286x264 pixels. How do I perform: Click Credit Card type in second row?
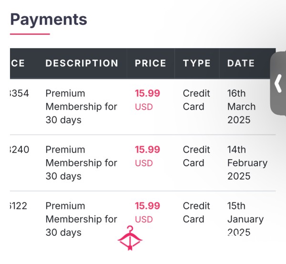point(196,156)
